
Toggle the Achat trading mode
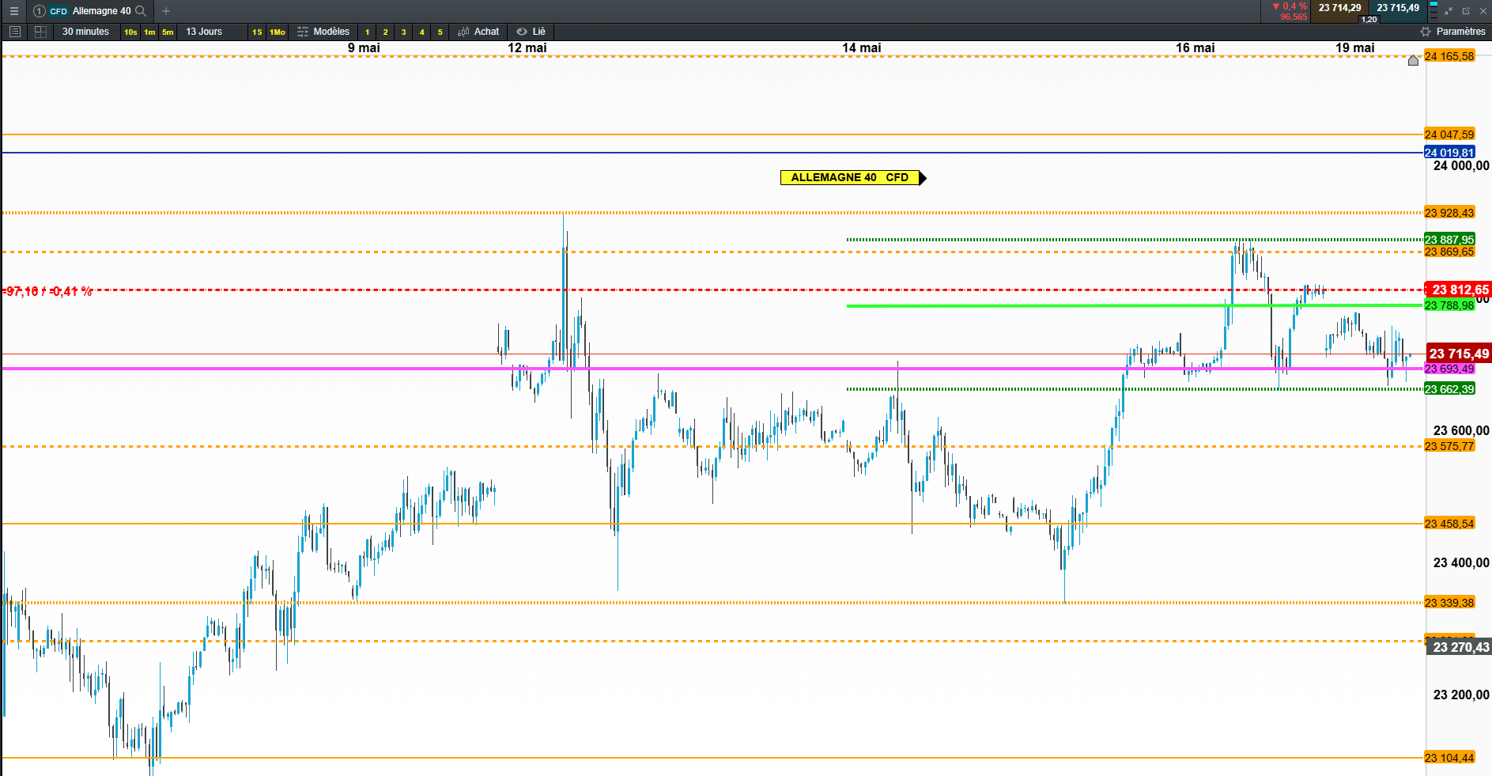478,32
